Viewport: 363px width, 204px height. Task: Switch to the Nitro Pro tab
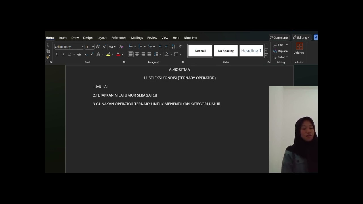click(x=190, y=38)
